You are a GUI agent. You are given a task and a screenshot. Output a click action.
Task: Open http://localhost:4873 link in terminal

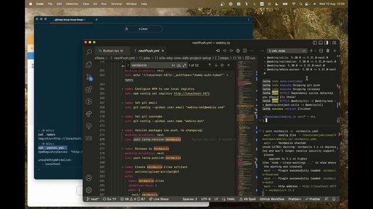[319, 186]
